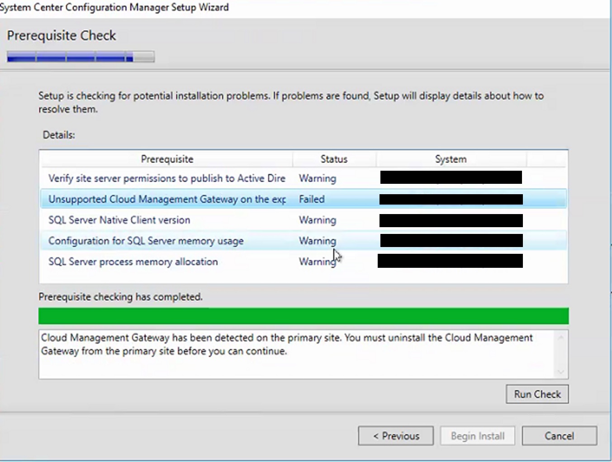Image resolution: width=612 pixels, height=462 pixels.
Task: Click the green completed progress bar
Action: click(303, 316)
